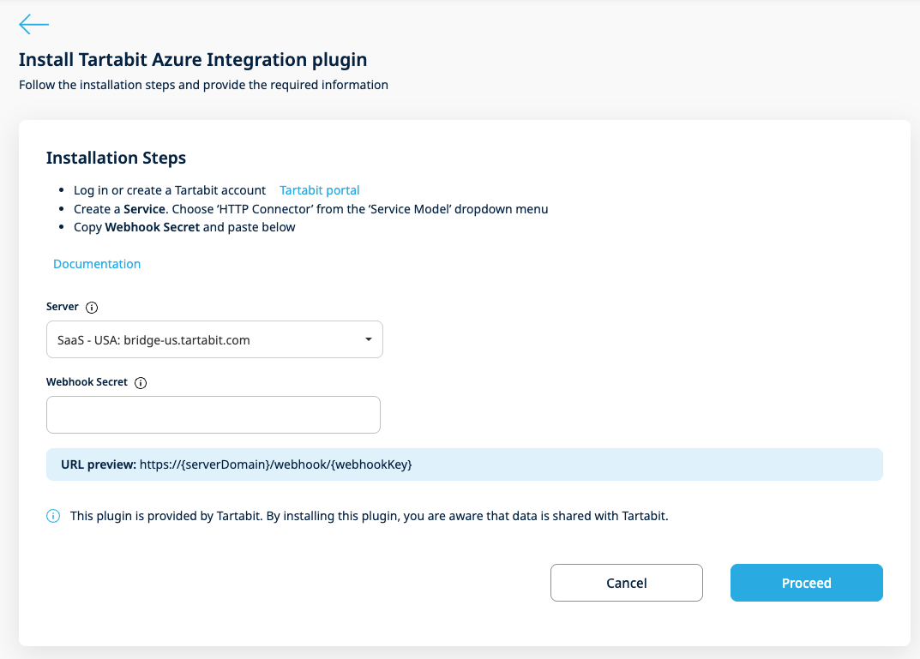Open the Server dropdown
Screen dimensions: 920x659
(x=214, y=339)
